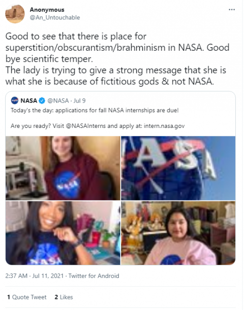This screenshot has height=310, width=244.
Task: Click the main tweet text about scientific temper
Action: pos(117,59)
